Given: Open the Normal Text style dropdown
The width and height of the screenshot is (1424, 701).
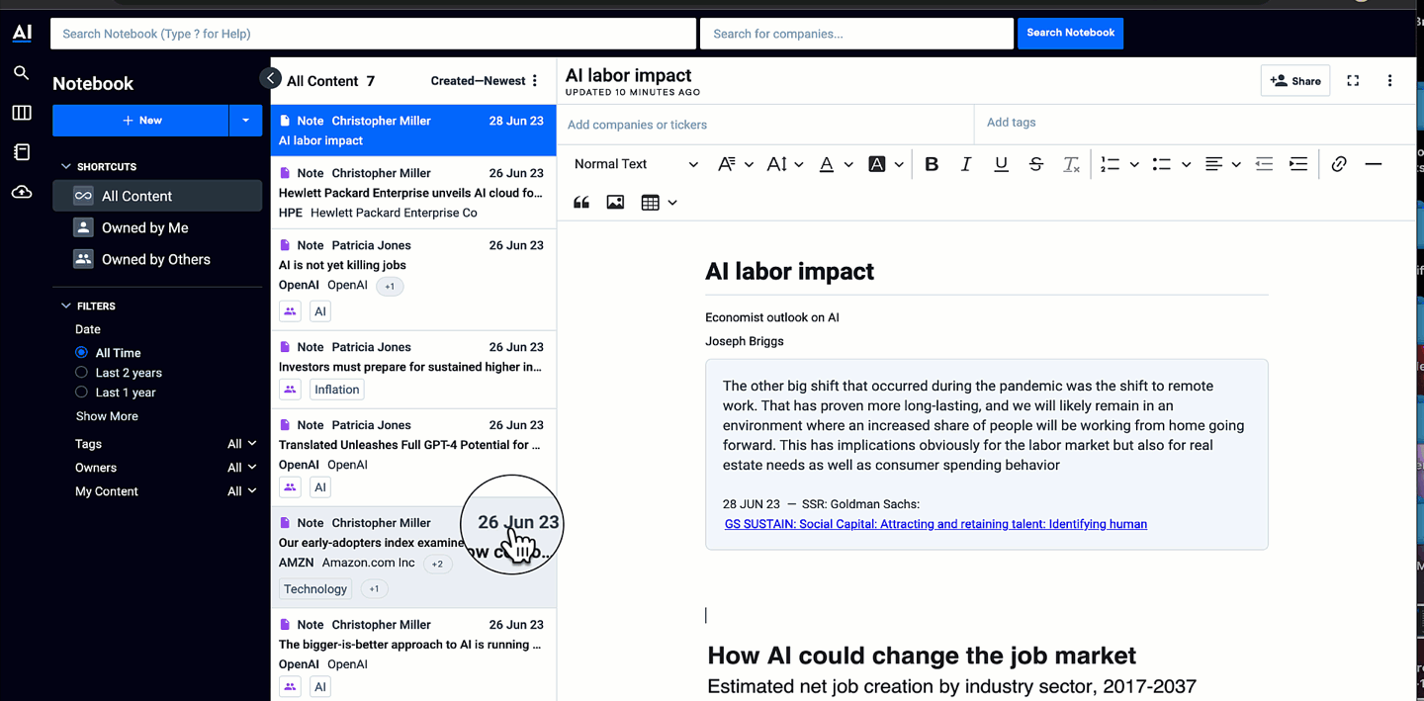Looking at the screenshot, I should pyautogui.click(x=636, y=164).
